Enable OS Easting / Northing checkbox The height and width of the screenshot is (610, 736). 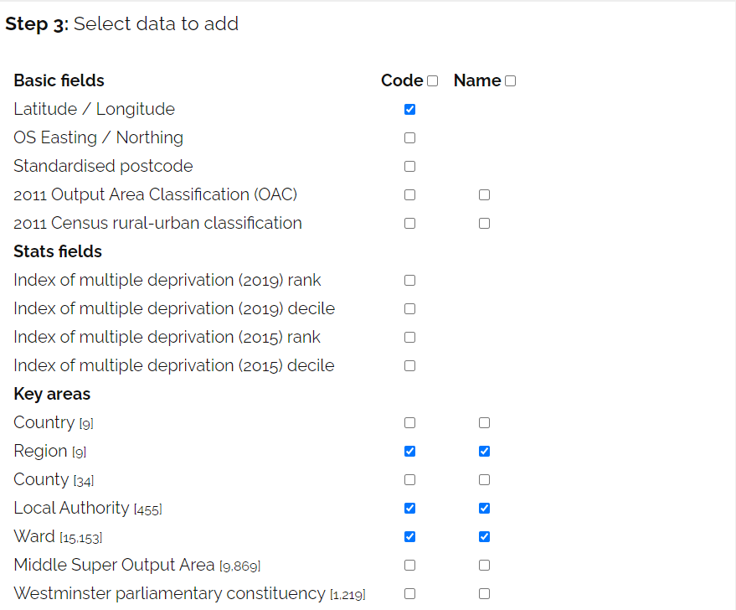[409, 138]
